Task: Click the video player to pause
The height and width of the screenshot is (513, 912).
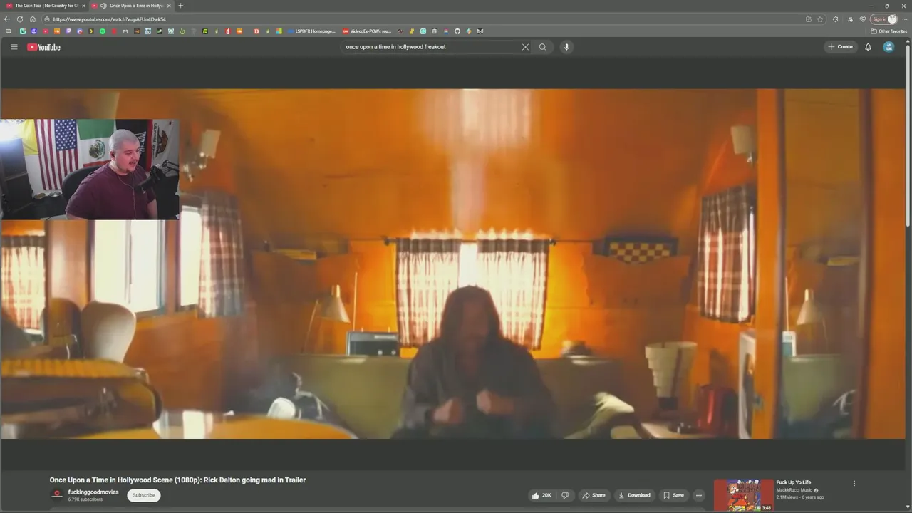Action: pos(453,264)
